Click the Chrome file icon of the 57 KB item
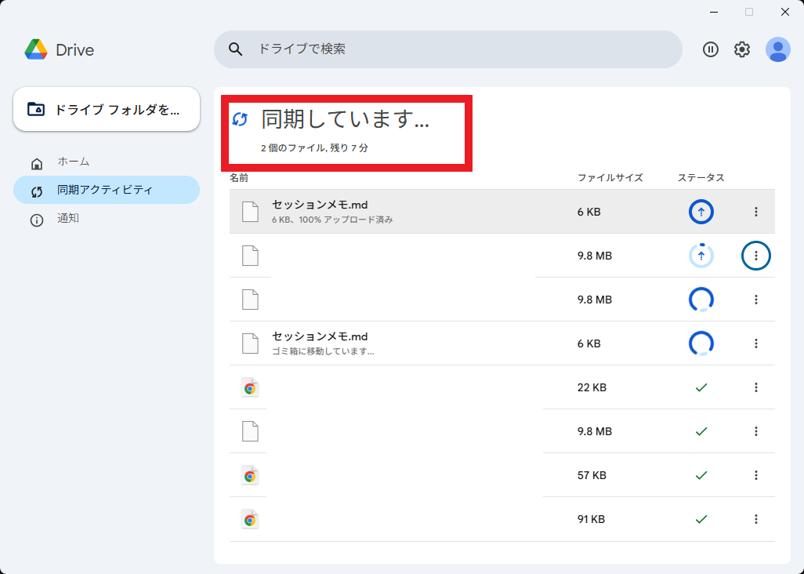 (x=249, y=474)
